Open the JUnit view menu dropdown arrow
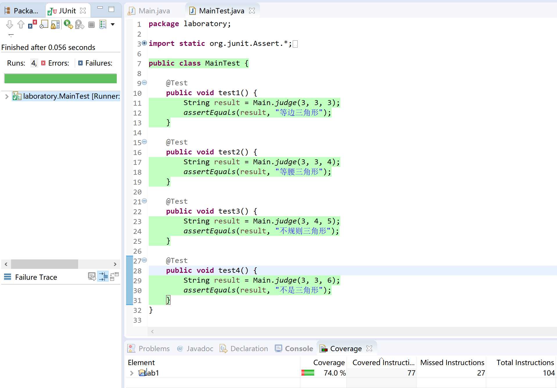 click(113, 25)
